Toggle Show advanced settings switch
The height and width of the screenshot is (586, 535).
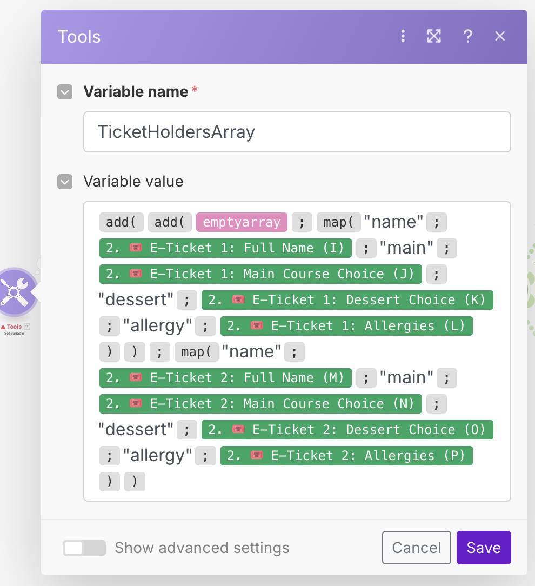click(84, 548)
